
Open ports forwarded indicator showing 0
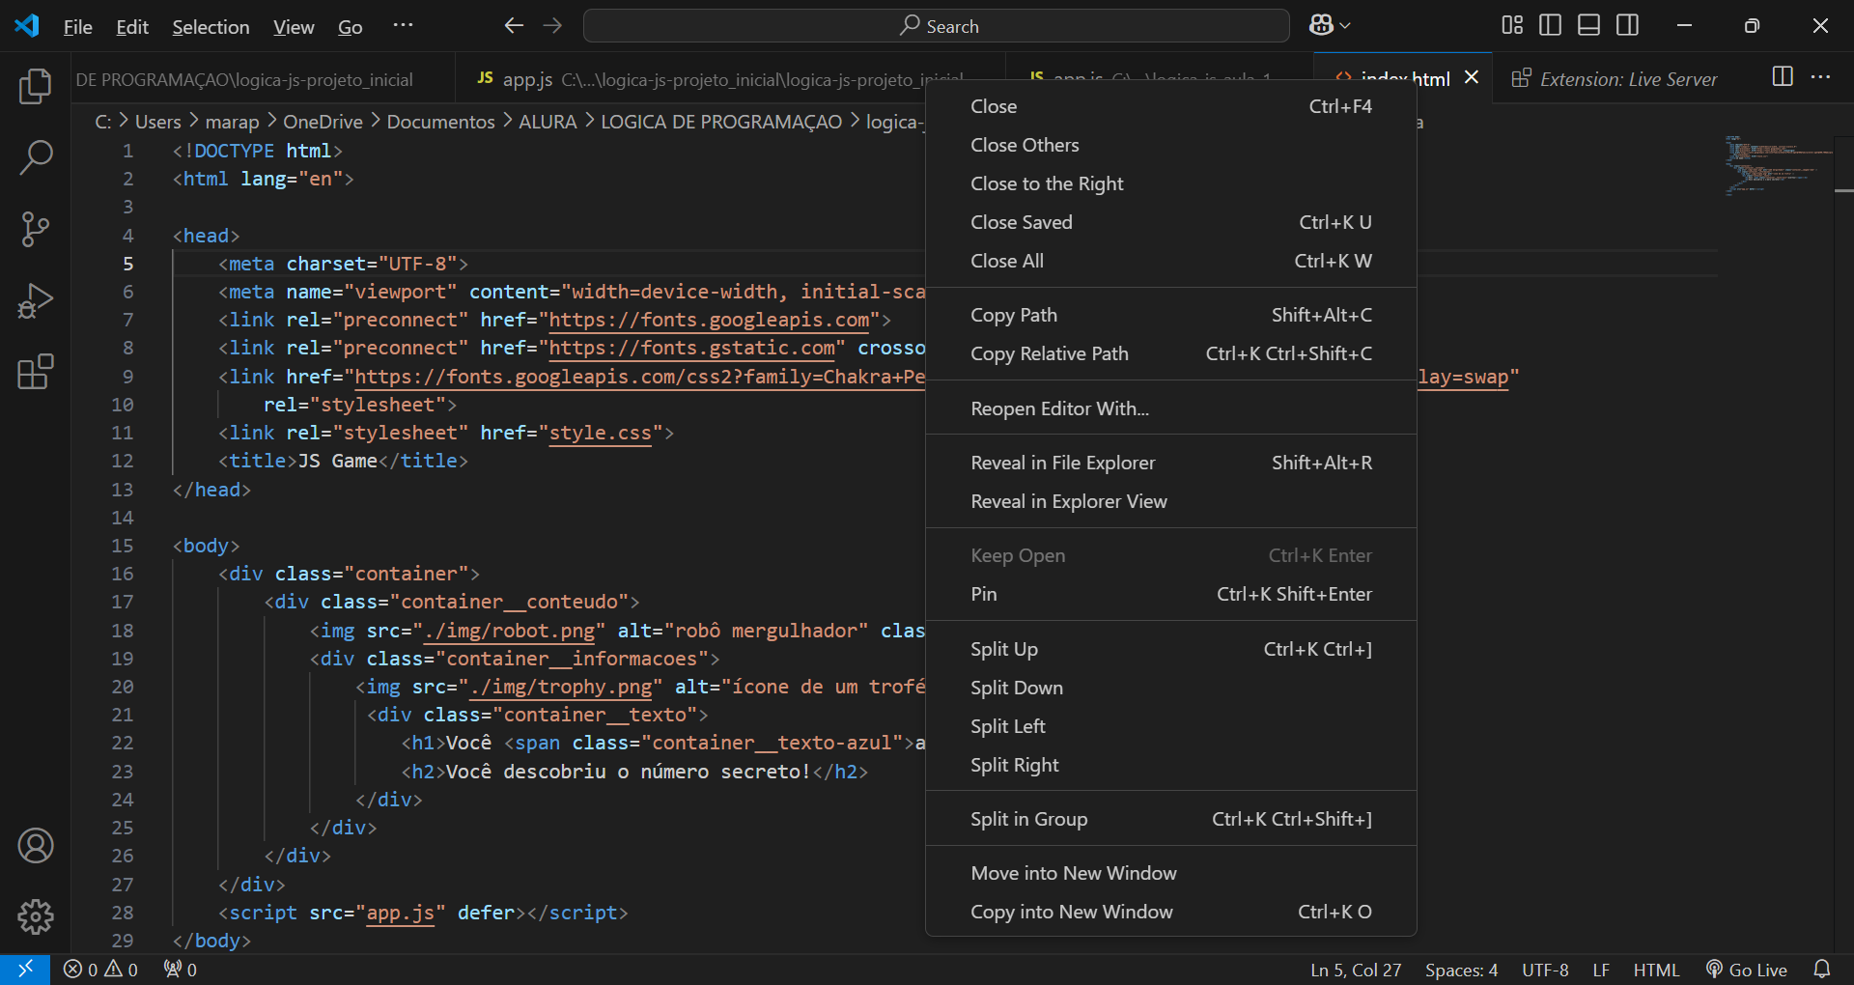181,970
